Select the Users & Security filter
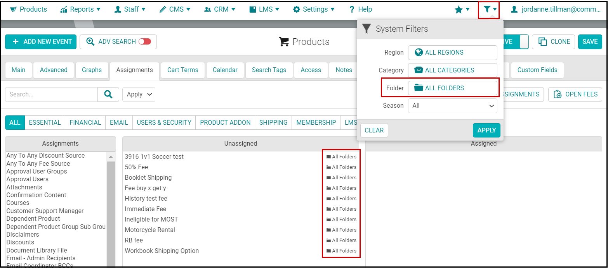The image size is (608, 268). tap(164, 122)
